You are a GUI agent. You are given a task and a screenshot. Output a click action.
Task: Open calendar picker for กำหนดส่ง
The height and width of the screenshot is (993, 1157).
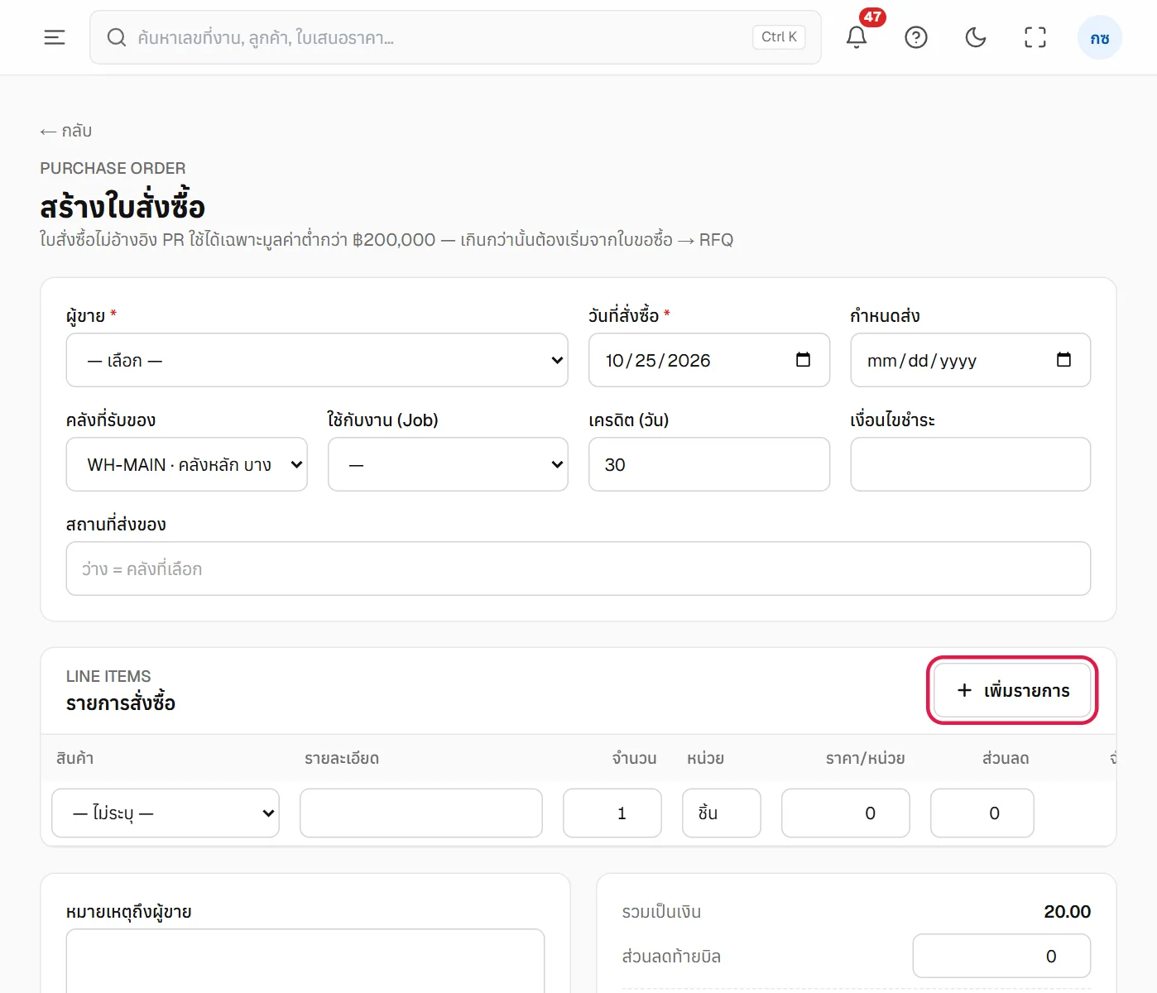click(1064, 360)
